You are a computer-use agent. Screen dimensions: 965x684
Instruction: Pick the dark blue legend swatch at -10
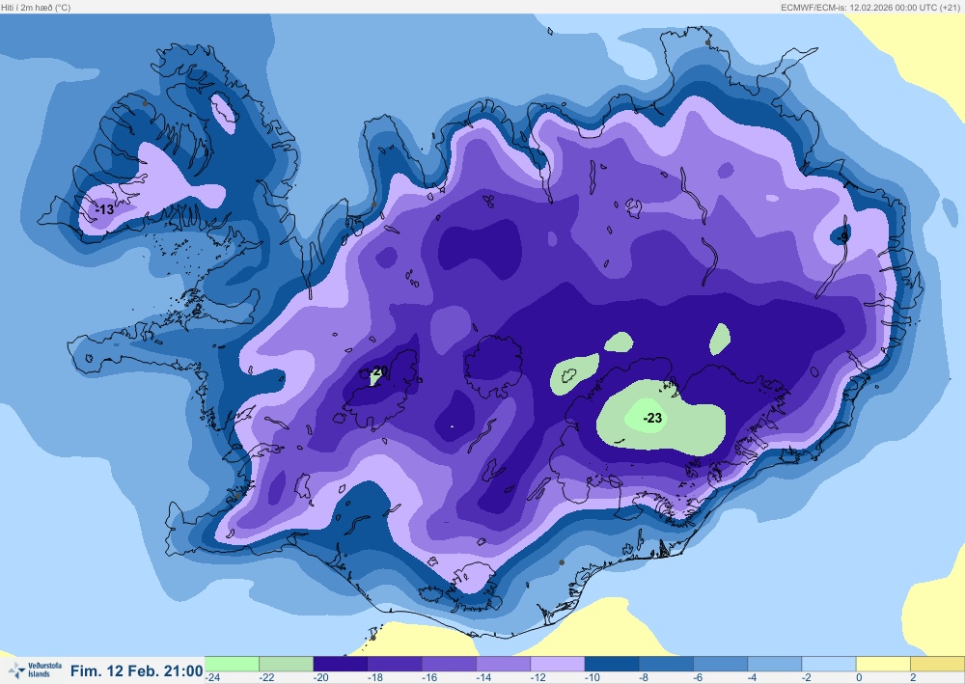(612, 664)
